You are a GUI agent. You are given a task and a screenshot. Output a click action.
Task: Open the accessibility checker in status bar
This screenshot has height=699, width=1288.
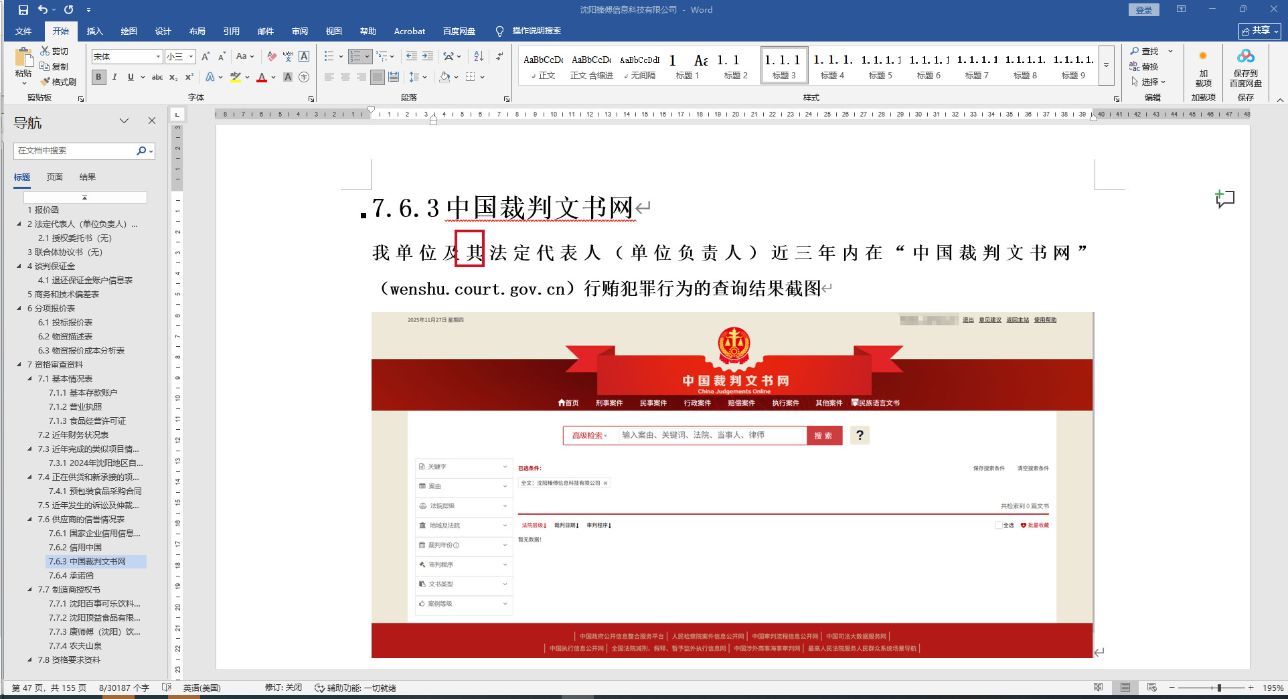355,688
